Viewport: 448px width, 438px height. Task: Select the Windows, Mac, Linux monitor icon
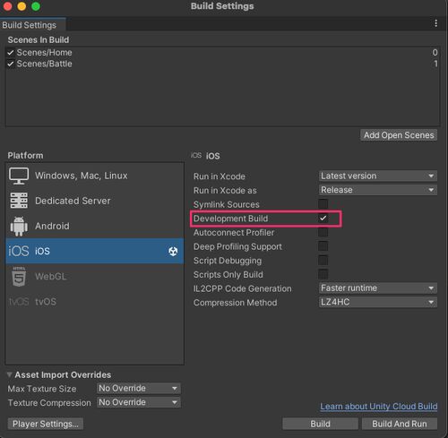(x=19, y=176)
